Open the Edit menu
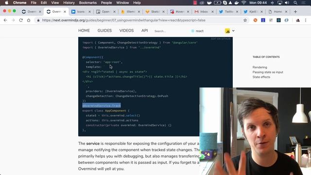This screenshot has width=311, height=175. coord(44,2)
